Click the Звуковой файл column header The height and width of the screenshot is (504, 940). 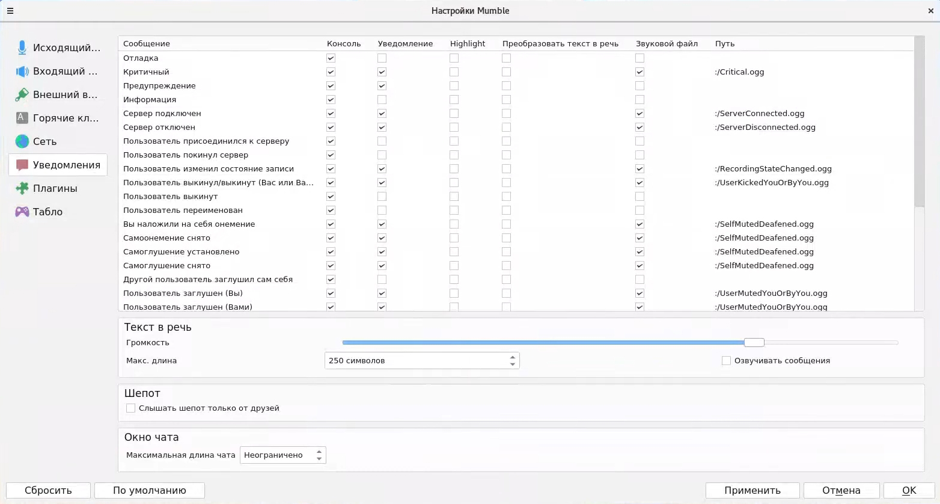[x=667, y=44]
